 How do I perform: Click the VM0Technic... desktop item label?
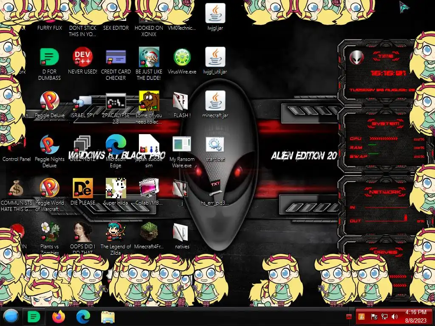pyautogui.click(x=182, y=28)
